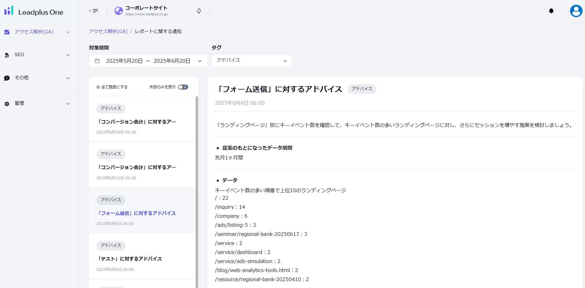Viewport: 585px width, 288px height.
Task: Click the row /blog/web-analytics-tools.html：2
Action: pos(256,270)
